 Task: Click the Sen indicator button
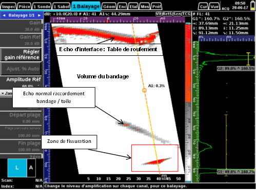(x=177, y=14)
